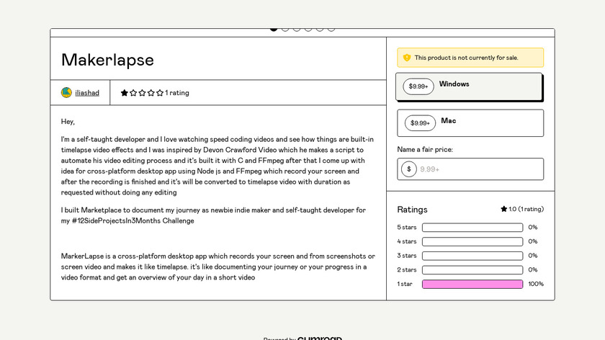Select the Mac version option

point(470,122)
